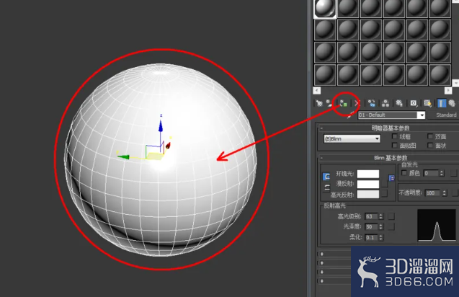
Task: Pick material from object eyedropper
Action: (350, 115)
